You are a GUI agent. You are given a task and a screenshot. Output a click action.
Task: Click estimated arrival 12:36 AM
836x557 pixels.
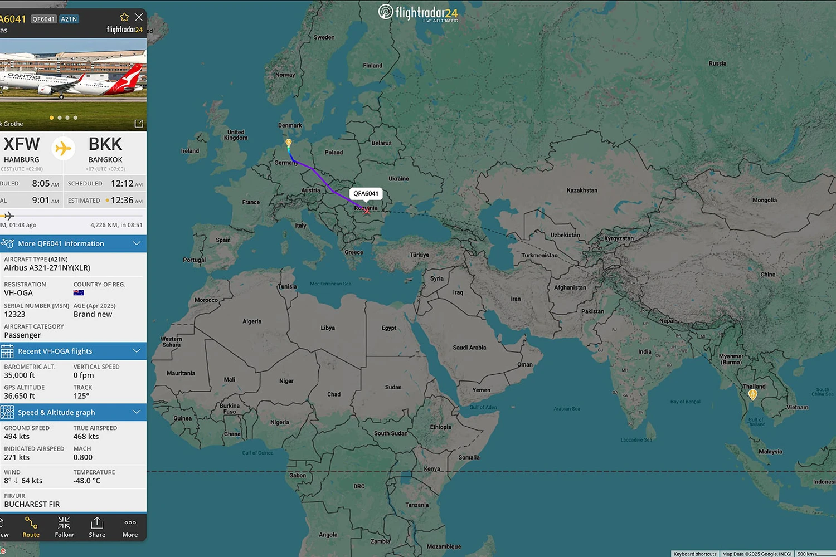coord(127,200)
